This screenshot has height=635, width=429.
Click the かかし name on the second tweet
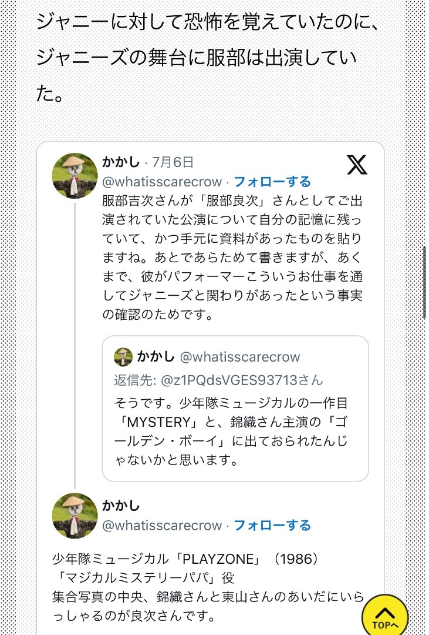pos(120,506)
